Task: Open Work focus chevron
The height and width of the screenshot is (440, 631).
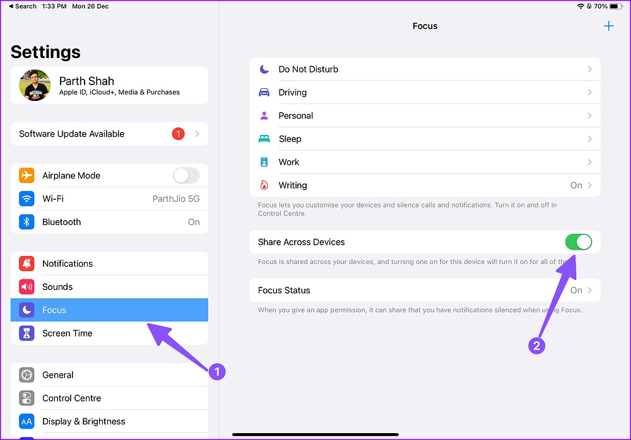Action: click(x=589, y=162)
